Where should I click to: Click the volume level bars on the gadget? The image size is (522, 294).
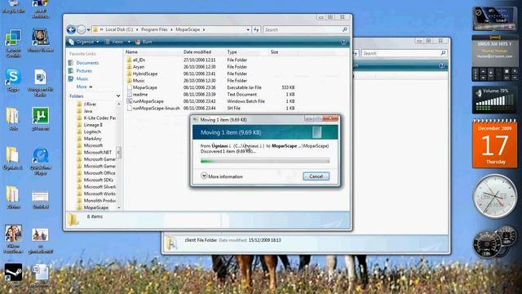coord(494,101)
